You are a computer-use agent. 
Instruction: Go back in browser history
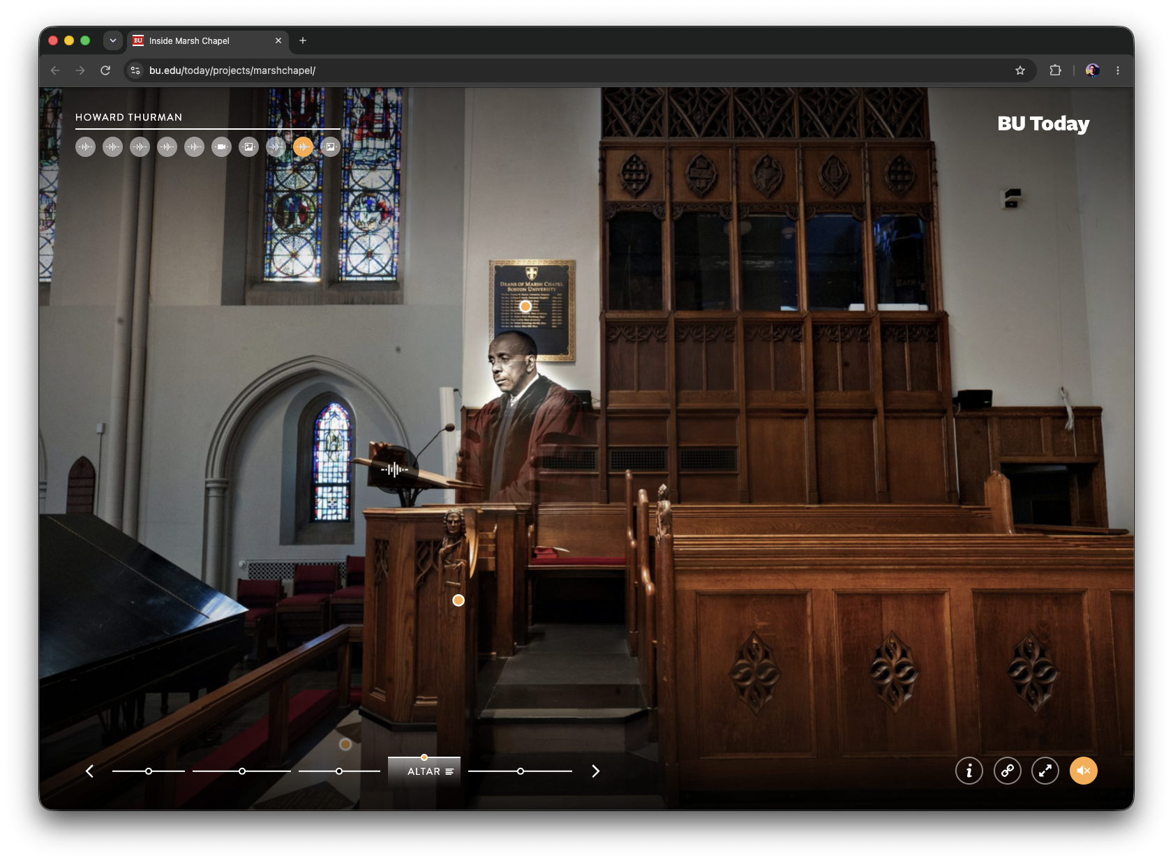[55, 70]
